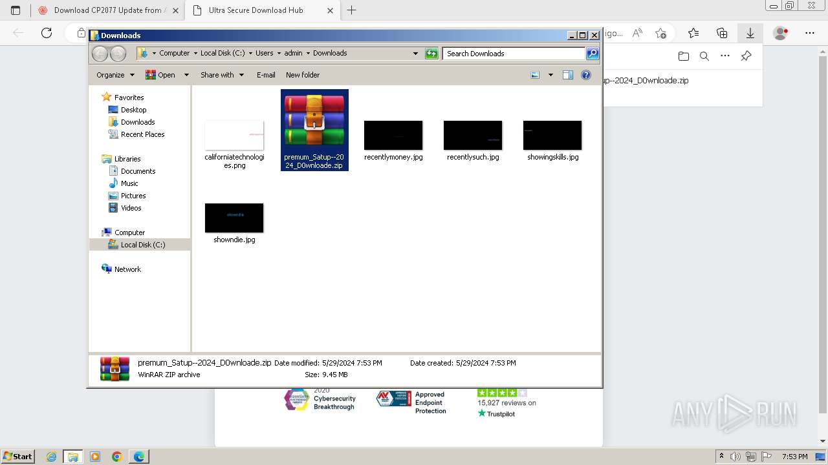Click the Edge tab actions icon
828x465 pixels.
(16, 10)
